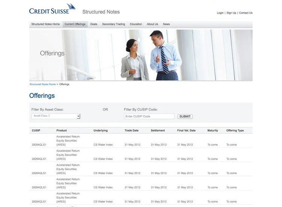Click the Filter By CUSIP Code label

[x=141, y=110]
